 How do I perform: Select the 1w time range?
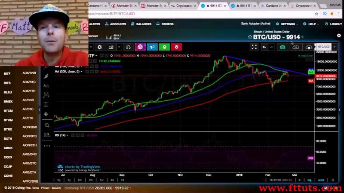(x=101, y=180)
